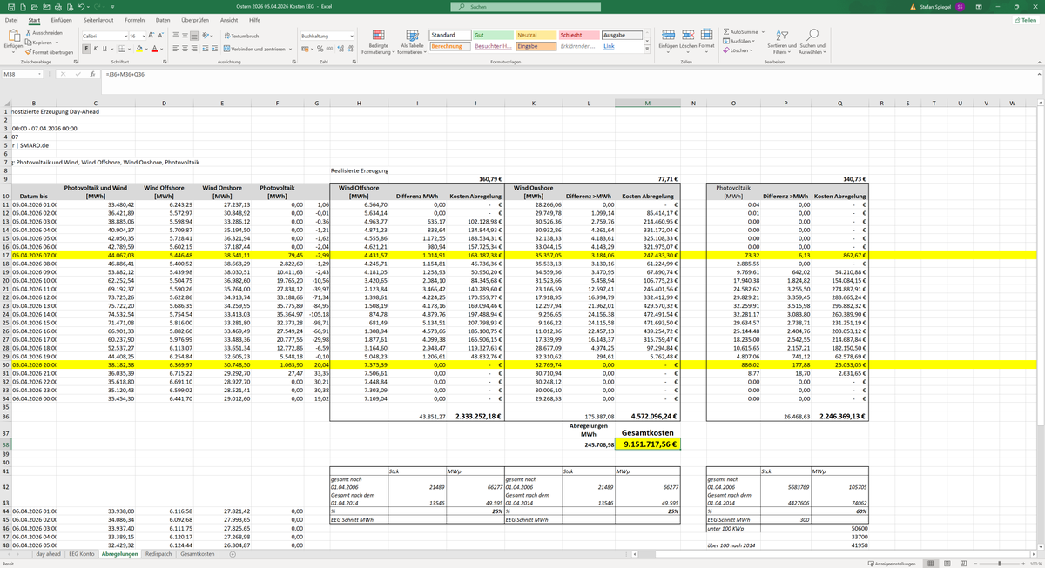Toggle underline formatting (U)
1045x568 pixels.
(x=104, y=49)
